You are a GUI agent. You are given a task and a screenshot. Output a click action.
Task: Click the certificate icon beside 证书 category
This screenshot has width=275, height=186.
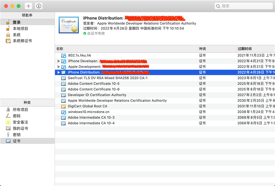pyautogui.click(x=8, y=141)
